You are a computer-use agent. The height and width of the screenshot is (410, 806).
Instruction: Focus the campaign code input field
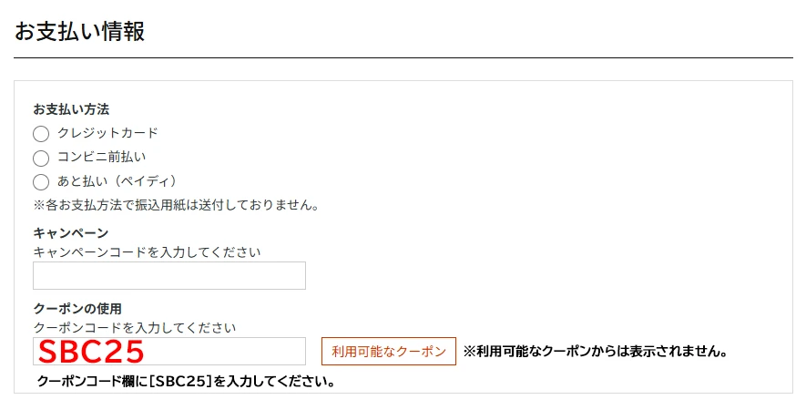click(169, 276)
